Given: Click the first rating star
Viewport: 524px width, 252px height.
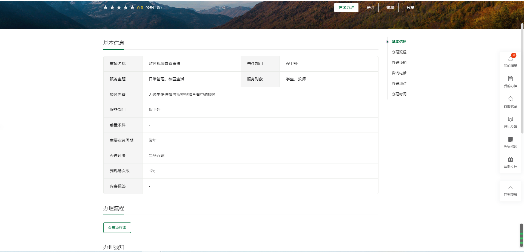Looking at the screenshot, I should (x=106, y=8).
